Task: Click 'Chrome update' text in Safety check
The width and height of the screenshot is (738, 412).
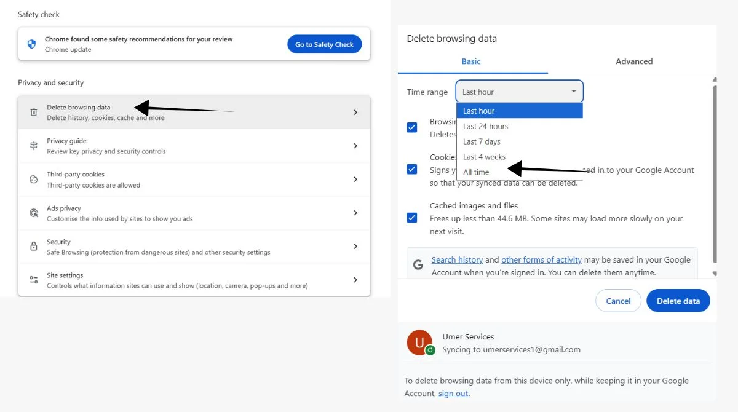Action: 68,50
